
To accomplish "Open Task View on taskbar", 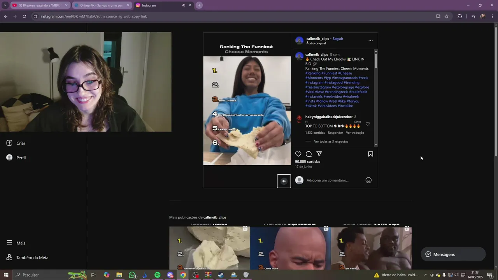I will pyautogui.click(x=93, y=275).
